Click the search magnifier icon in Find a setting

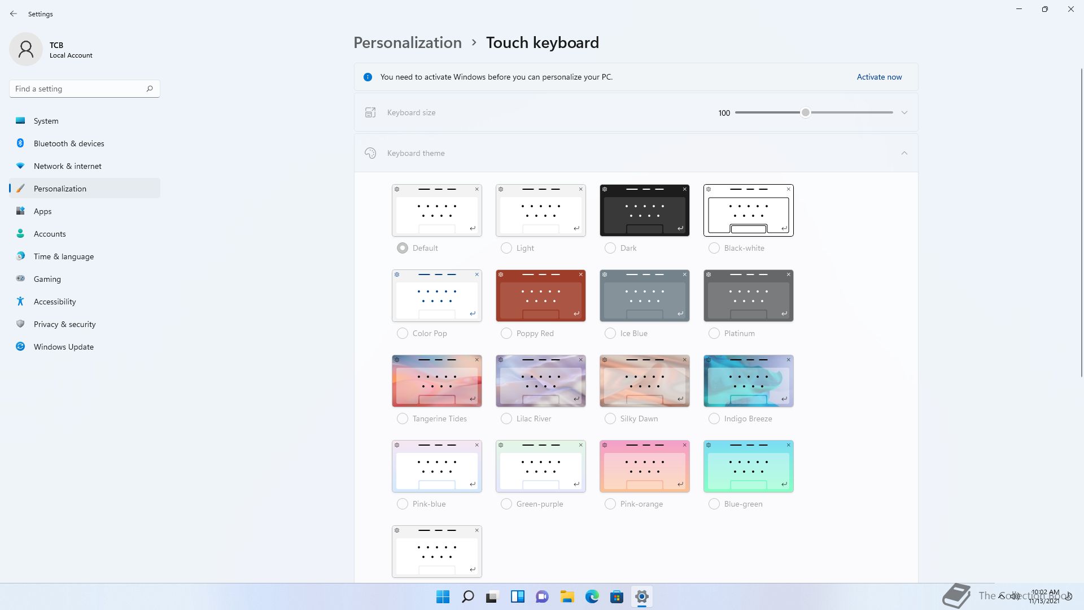[x=150, y=89]
